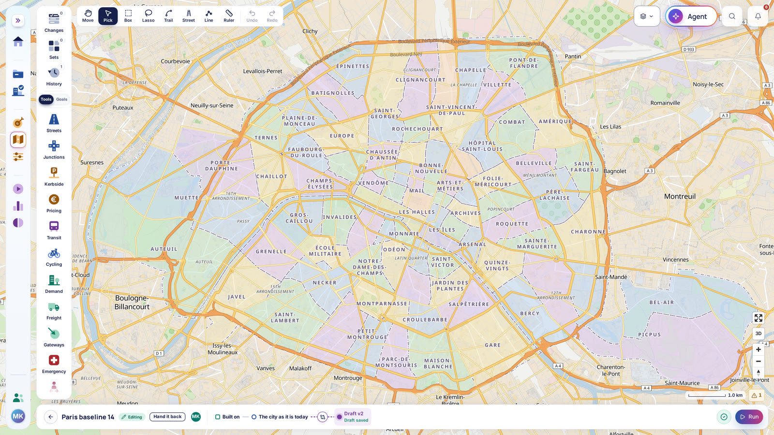This screenshot has width=774, height=435.
Task: Open the Kerbside tool
Action: tap(54, 176)
